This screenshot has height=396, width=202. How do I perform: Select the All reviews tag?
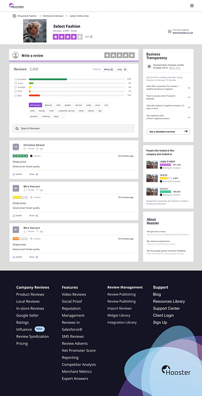point(35,105)
